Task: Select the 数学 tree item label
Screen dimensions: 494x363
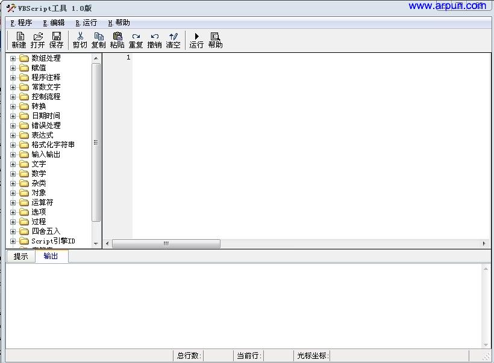Action: click(39, 174)
